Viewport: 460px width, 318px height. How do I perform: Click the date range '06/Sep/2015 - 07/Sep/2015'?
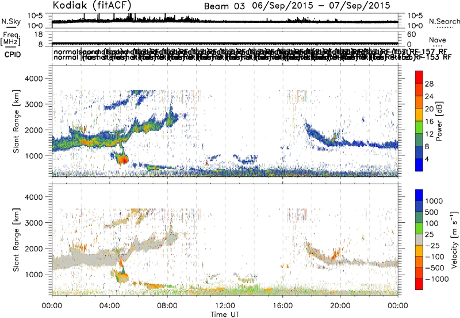(x=321, y=5)
